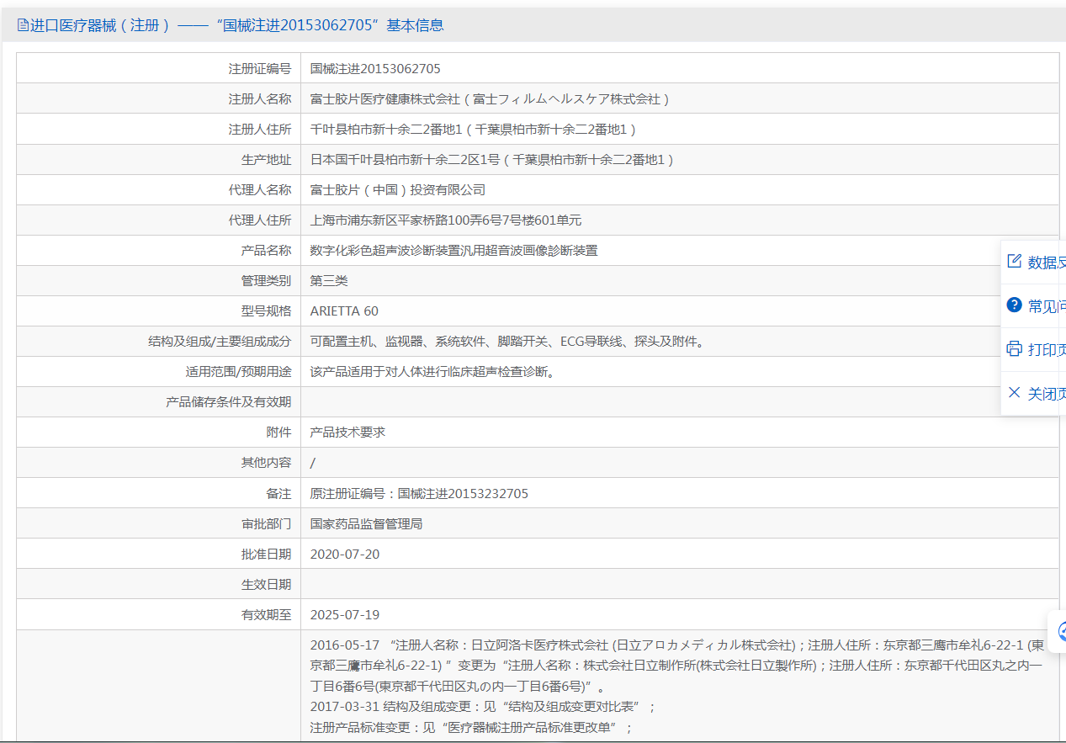Select the registration number 国械注进20153062705 value
Viewport: 1066px width, 743px height.
375,69
